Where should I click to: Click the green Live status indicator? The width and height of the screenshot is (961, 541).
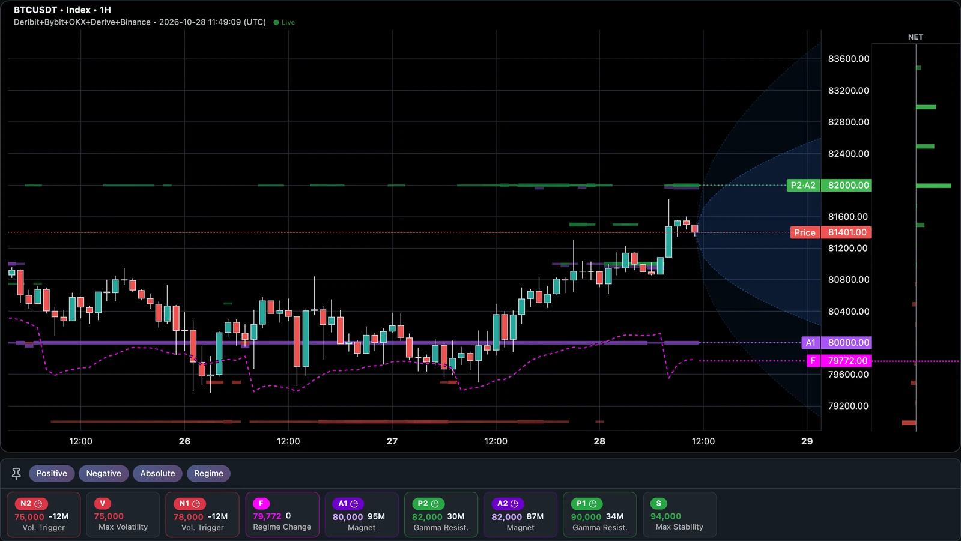pos(284,22)
